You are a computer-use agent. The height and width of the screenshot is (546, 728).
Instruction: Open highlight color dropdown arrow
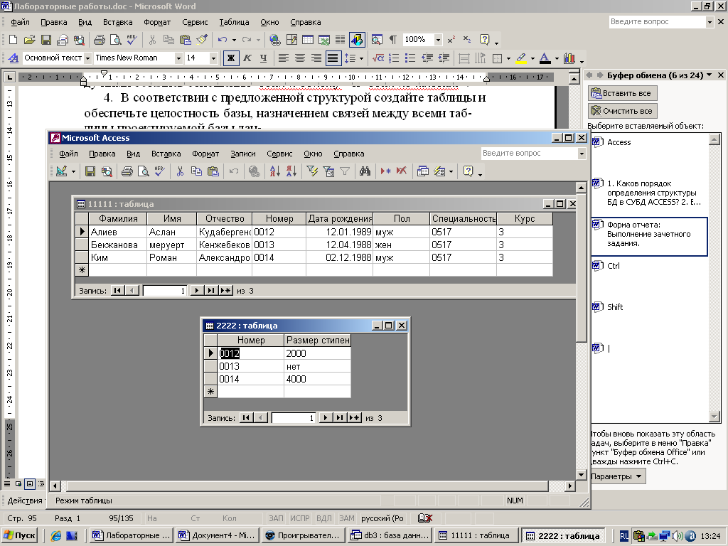pos(532,58)
